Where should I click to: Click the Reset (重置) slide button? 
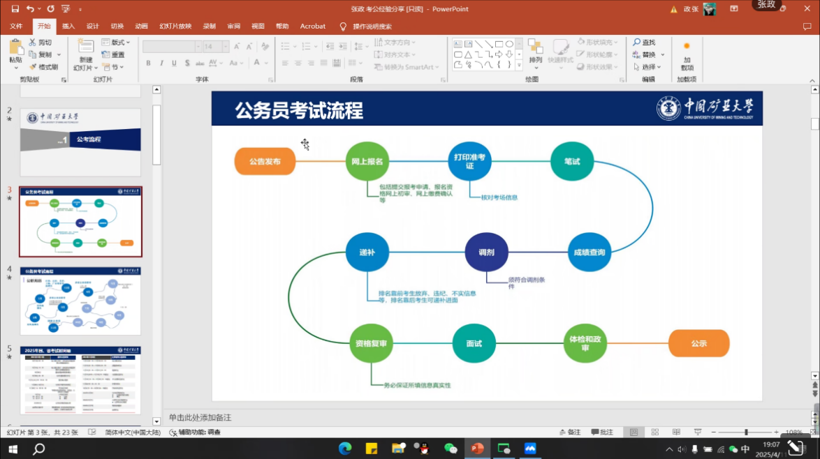[x=114, y=54]
